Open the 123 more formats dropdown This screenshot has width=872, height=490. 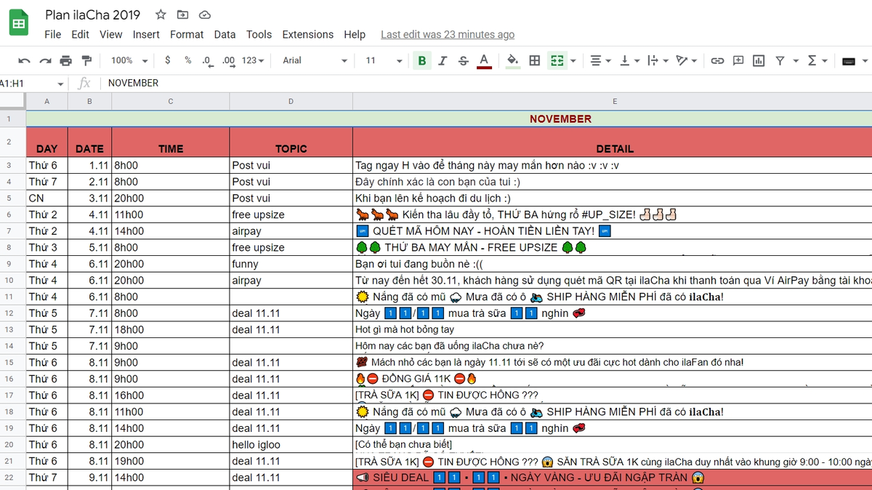(253, 60)
